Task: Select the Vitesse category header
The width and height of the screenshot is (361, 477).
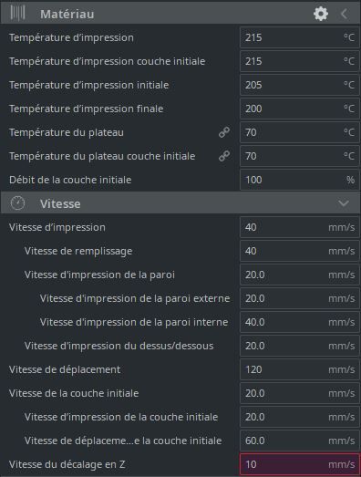Action: 180,202
